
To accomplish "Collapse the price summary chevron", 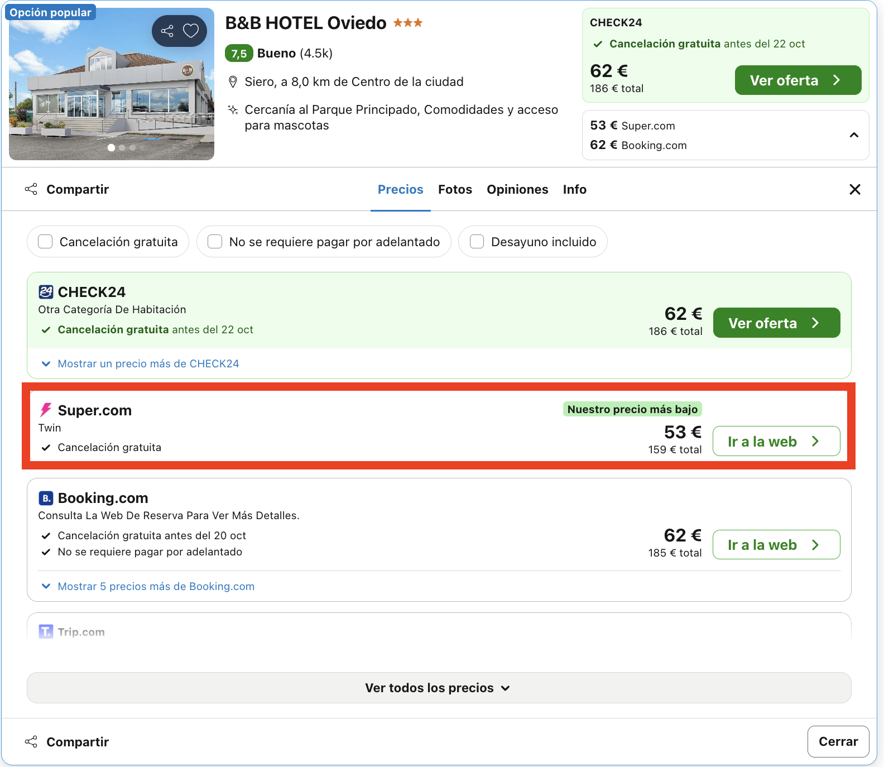I will pos(854,135).
